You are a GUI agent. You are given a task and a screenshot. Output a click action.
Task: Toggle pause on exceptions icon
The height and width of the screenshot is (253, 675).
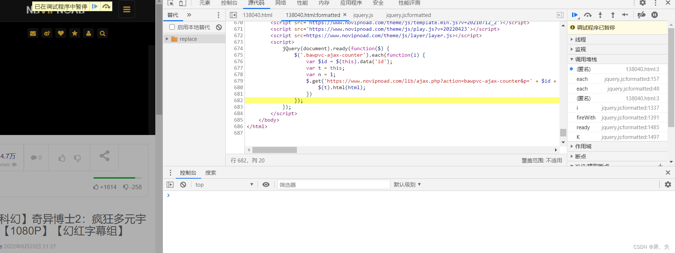[x=654, y=15]
